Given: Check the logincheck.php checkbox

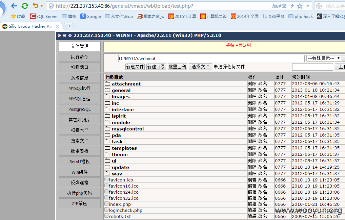Looking at the screenshot, I should tap(106, 210).
